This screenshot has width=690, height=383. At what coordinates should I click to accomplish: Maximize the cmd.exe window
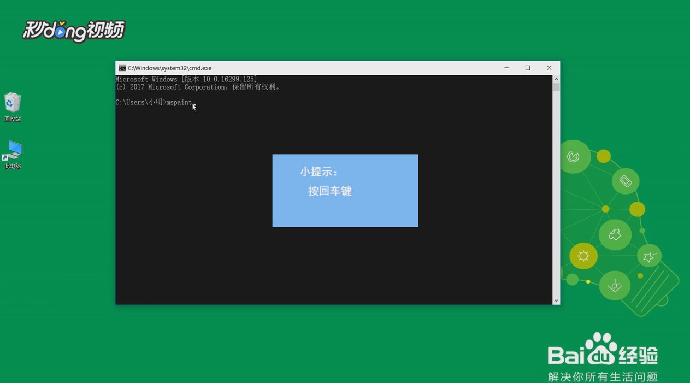click(528, 68)
